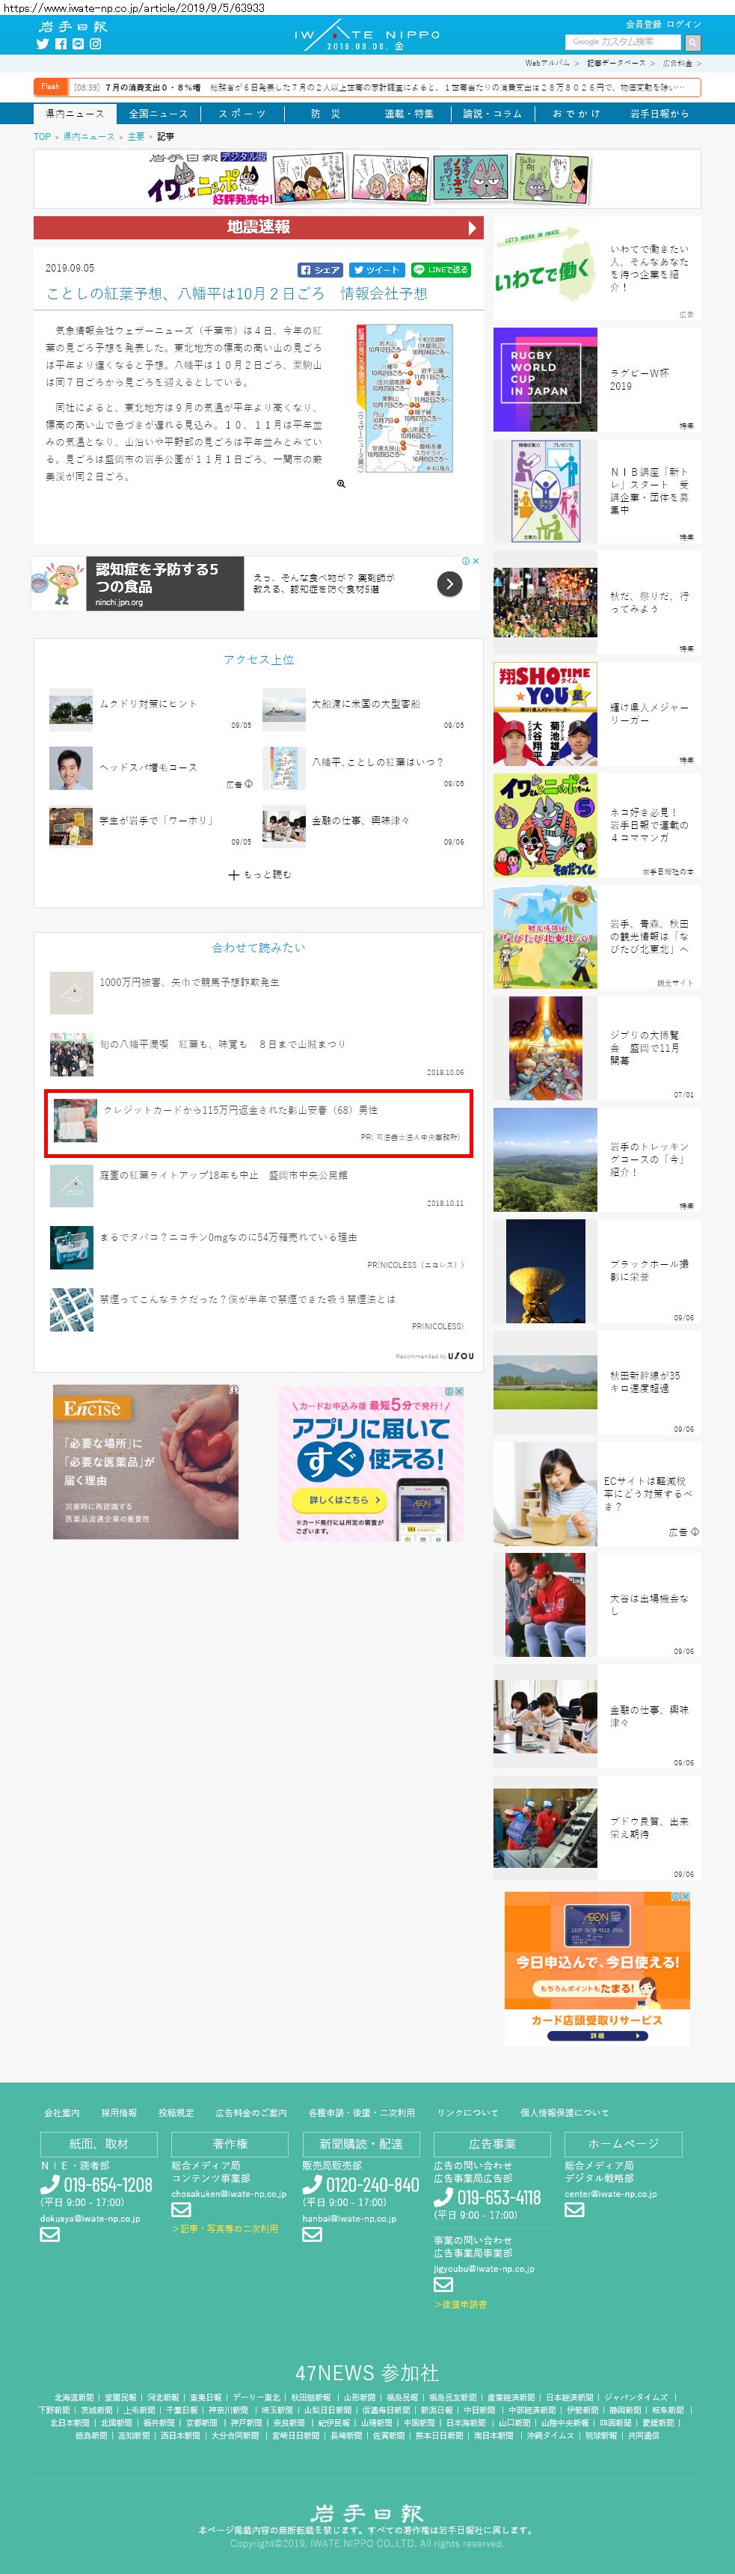Click the Google custom search magnifier button
This screenshot has height=2574, width=735.
(692, 42)
